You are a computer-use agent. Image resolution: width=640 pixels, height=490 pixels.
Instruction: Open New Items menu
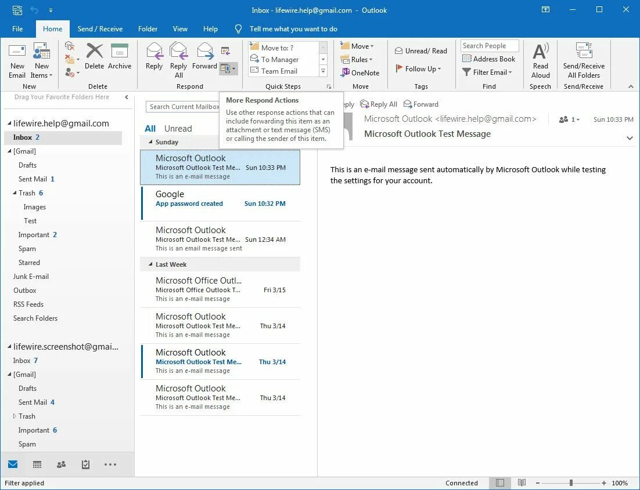point(42,61)
